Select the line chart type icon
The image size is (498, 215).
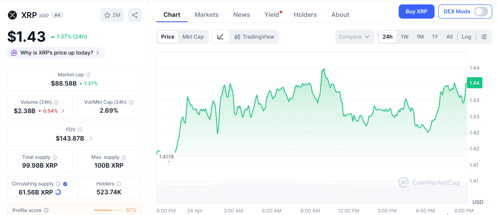coord(220,37)
